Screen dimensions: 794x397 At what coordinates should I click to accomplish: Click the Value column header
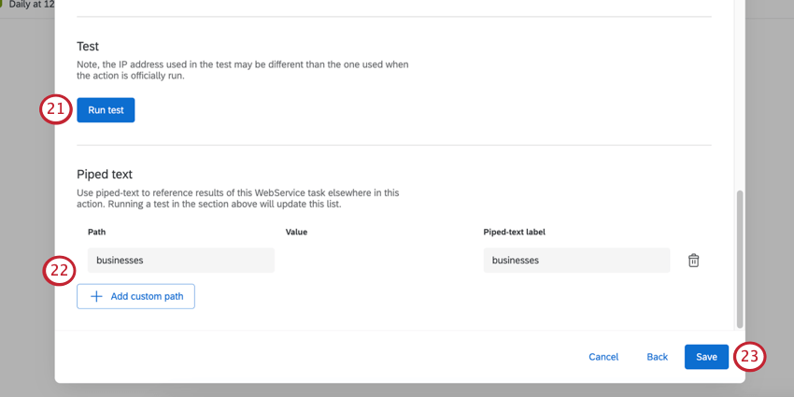[x=296, y=232]
